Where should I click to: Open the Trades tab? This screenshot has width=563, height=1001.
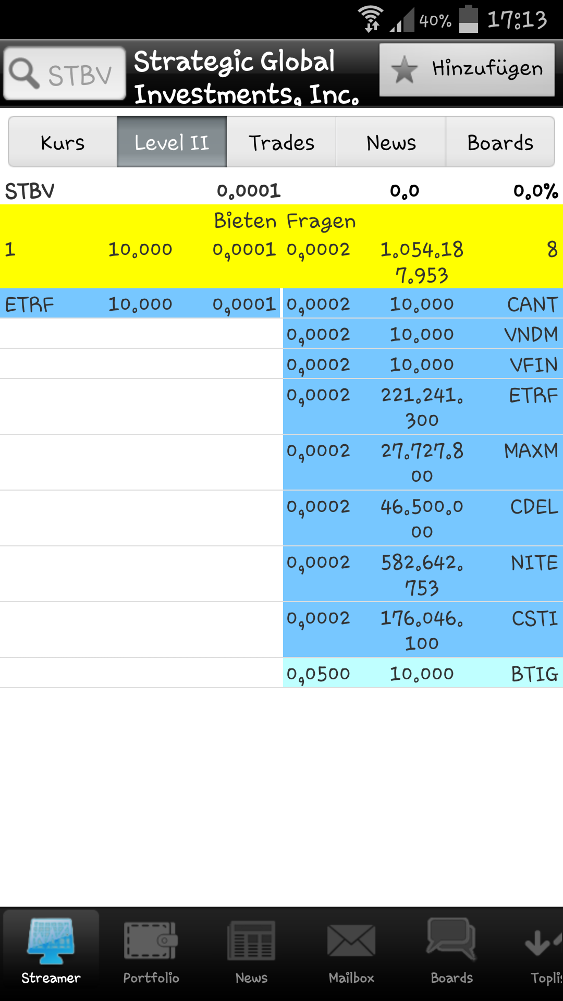coord(281,142)
